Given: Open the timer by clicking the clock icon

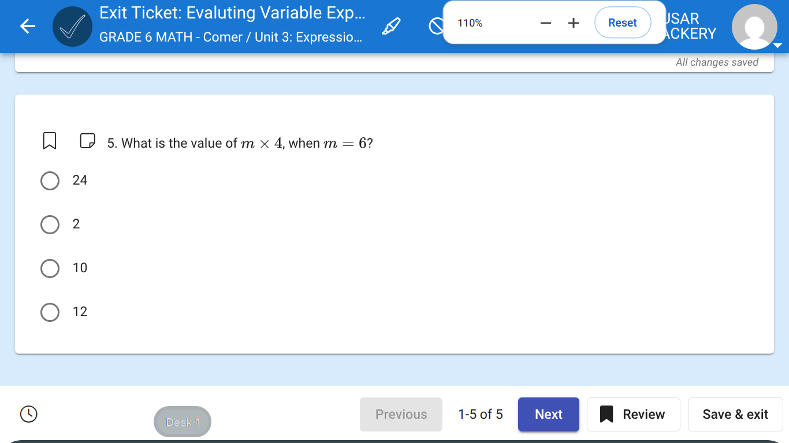Looking at the screenshot, I should [28, 414].
